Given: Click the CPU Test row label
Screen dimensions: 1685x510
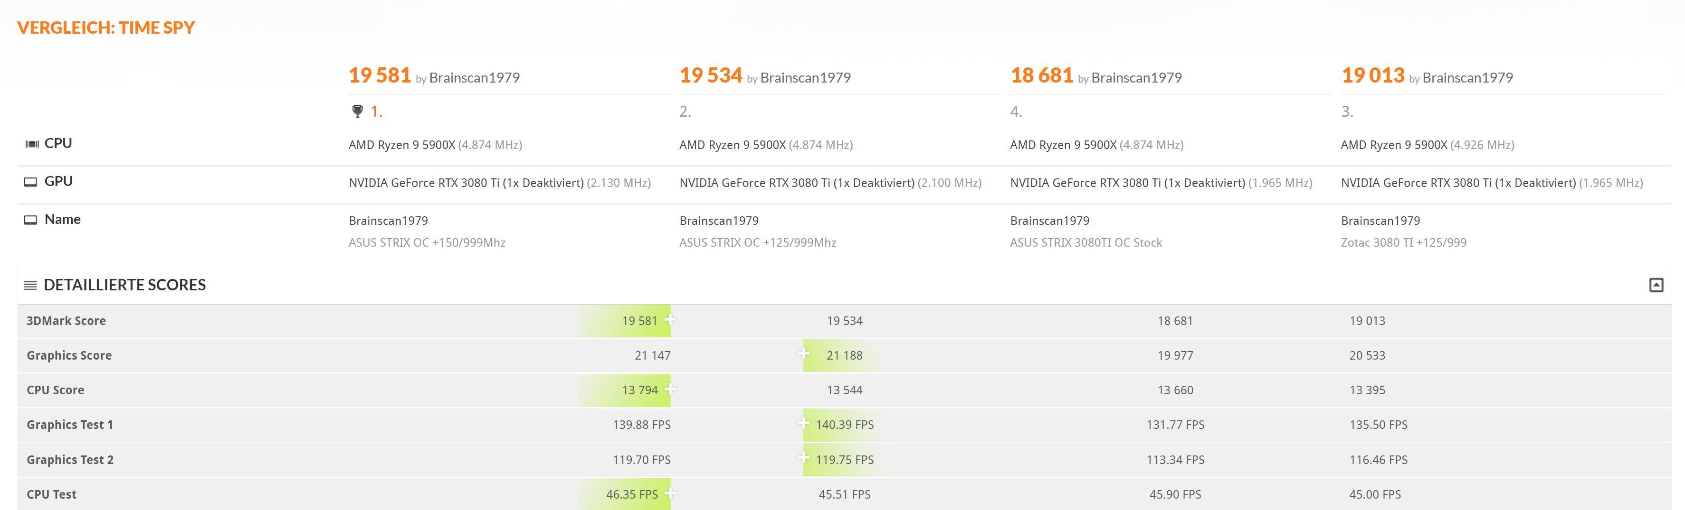Looking at the screenshot, I should click(x=52, y=494).
